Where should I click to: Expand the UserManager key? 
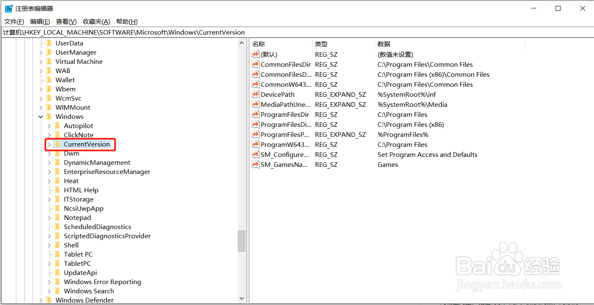(41, 53)
